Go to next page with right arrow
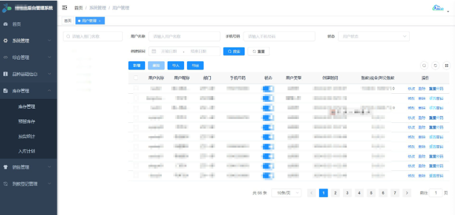The height and width of the screenshot is (215, 455). coord(407,193)
